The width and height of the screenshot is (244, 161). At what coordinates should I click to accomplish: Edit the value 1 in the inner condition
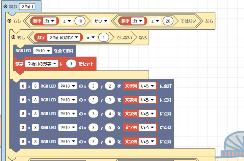point(104,37)
